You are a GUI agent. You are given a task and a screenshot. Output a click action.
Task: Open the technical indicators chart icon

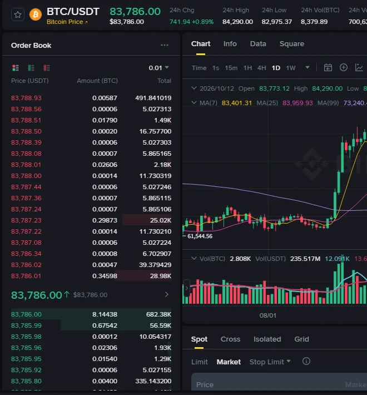coord(359,67)
